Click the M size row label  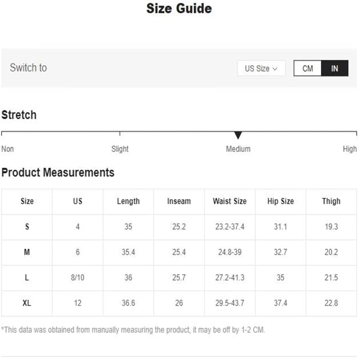[27, 252]
